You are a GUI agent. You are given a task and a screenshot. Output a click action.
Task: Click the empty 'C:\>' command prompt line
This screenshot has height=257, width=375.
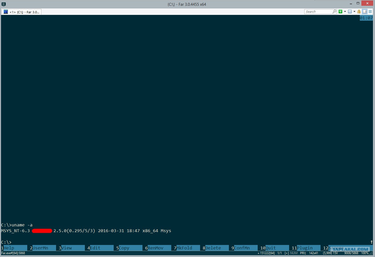(6, 242)
